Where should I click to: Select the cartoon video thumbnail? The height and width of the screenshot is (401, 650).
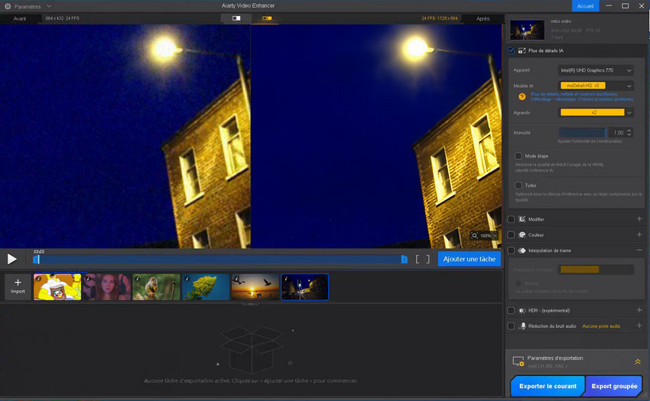coord(57,286)
